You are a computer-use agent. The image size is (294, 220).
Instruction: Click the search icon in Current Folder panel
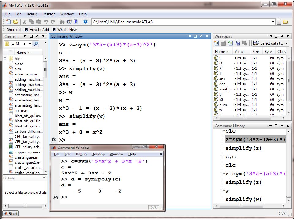click(x=36, y=44)
